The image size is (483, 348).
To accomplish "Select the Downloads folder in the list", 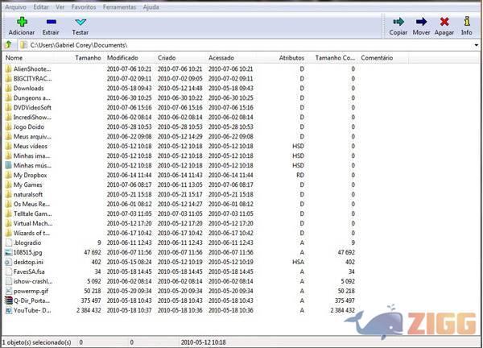I will [x=29, y=88].
